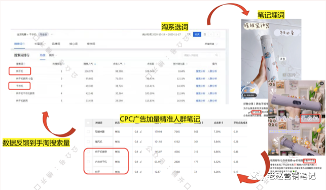Tick checkbox for the 暖风机 keyword row
The height and width of the screenshot is (190, 326).
pyautogui.click(x=88, y=141)
